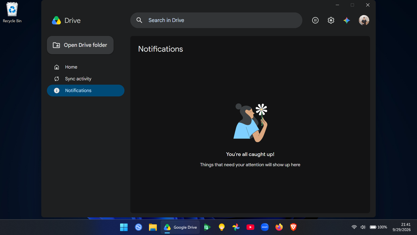
Task: Click the volume speaker icon in tray
Action: click(363, 227)
